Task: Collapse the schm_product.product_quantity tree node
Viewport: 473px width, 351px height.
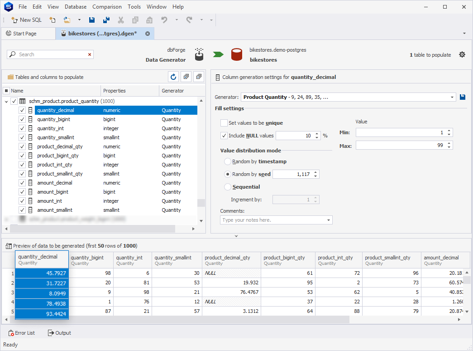Action: (x=6, y=102)
